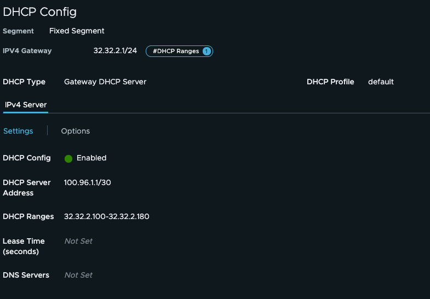Click the DNS Servers label
This screenshot has width=430, height=299.
[26, 275]
